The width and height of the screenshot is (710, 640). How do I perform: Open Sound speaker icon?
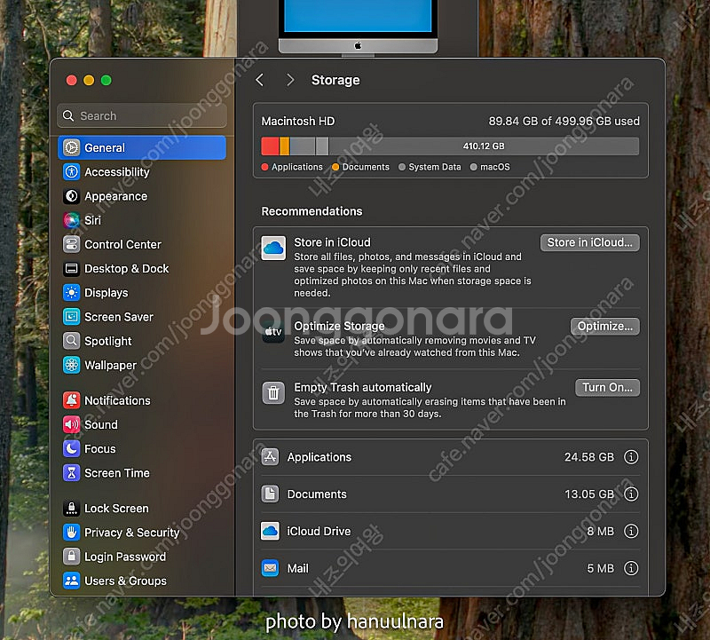(72, 424)
